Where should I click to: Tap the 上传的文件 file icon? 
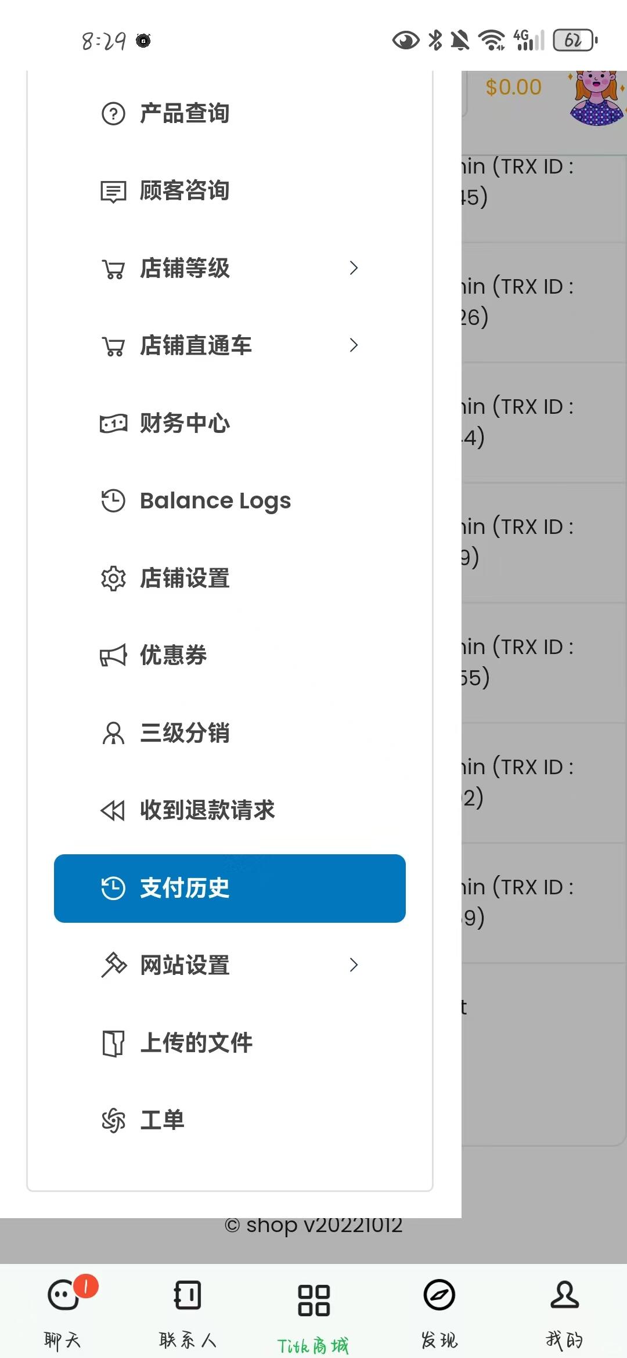[113, 1043]
